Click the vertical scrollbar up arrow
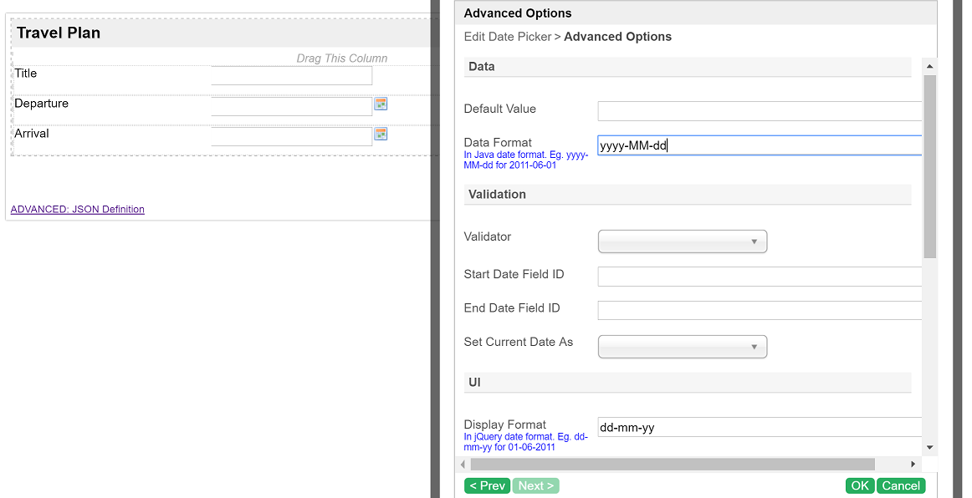The height and width of the screenshot is (498, 972). point(929,66)
